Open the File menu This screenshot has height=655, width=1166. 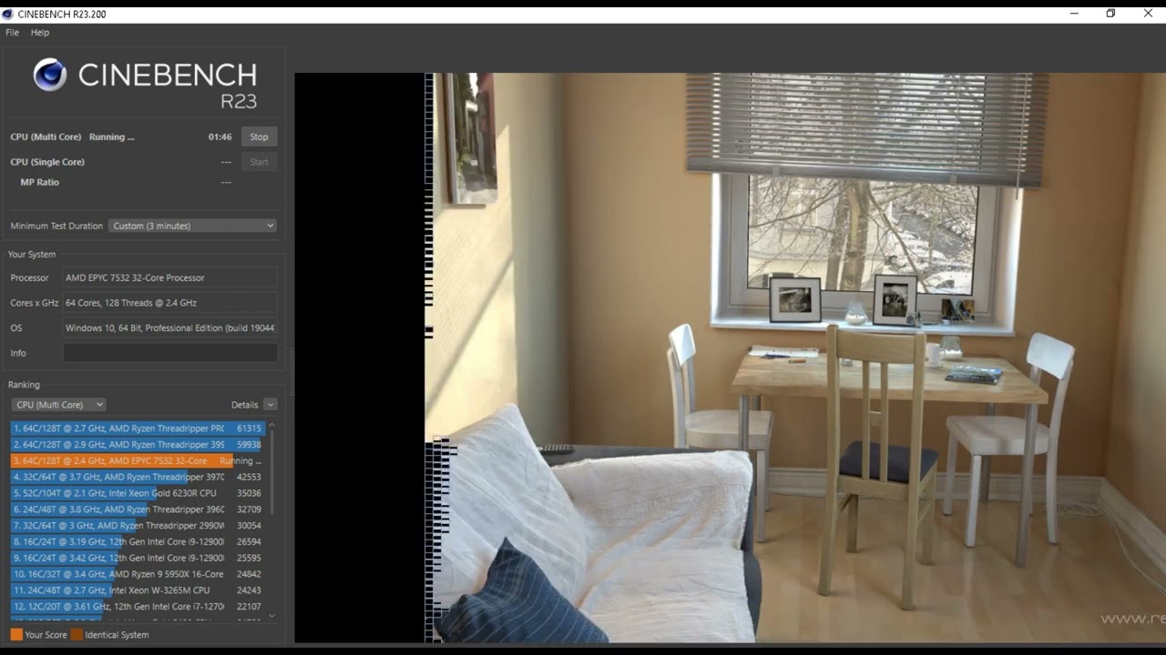(12, 33)
